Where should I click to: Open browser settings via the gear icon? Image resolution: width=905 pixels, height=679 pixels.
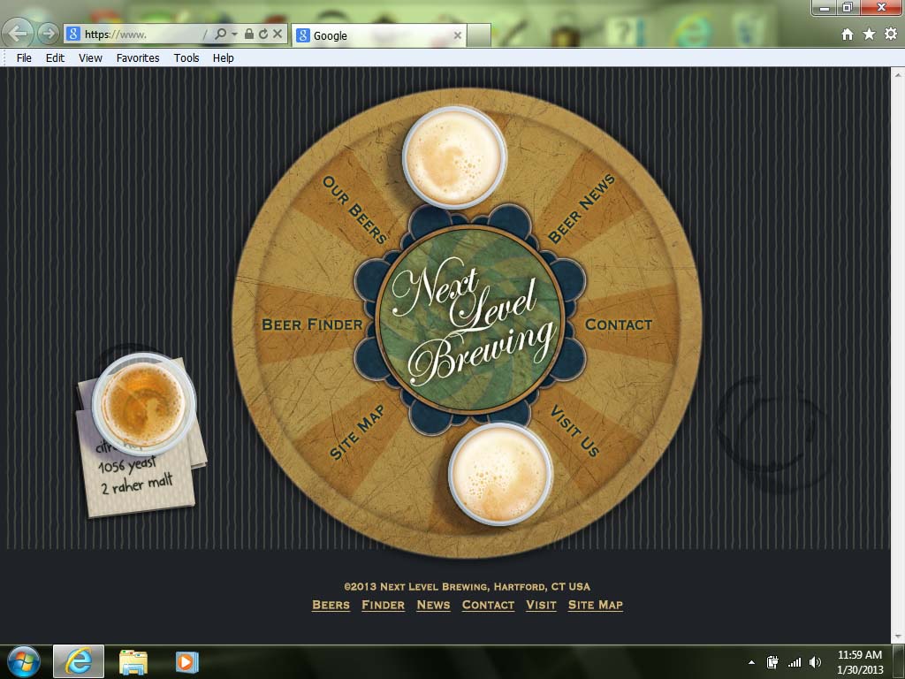[892, 33]
